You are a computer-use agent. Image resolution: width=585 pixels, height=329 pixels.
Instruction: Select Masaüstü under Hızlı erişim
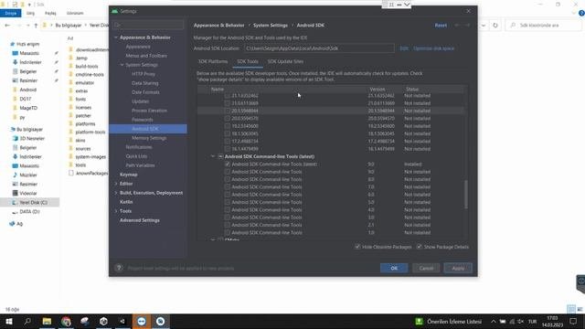point(29,53)
